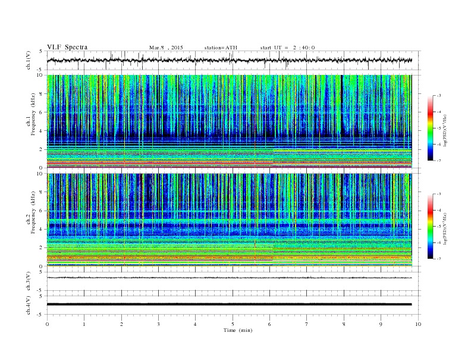Click time axis tick label "6"

[x=270, y=324]
